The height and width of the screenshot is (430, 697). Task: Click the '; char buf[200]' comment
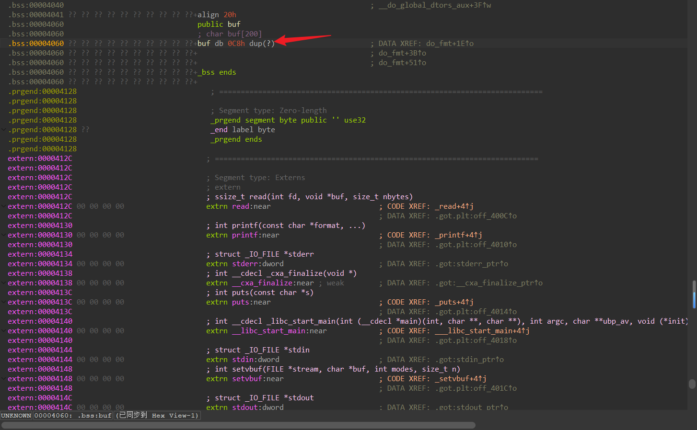pyautogui.click(x=230, y=34)
